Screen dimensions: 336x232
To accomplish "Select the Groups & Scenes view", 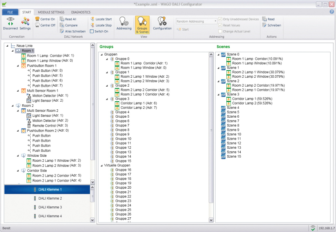I will (142, 25).
